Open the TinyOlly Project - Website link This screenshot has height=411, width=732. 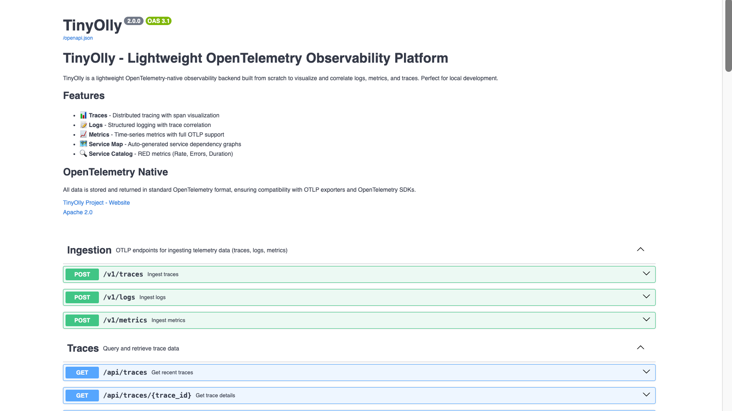coord(96,203)
